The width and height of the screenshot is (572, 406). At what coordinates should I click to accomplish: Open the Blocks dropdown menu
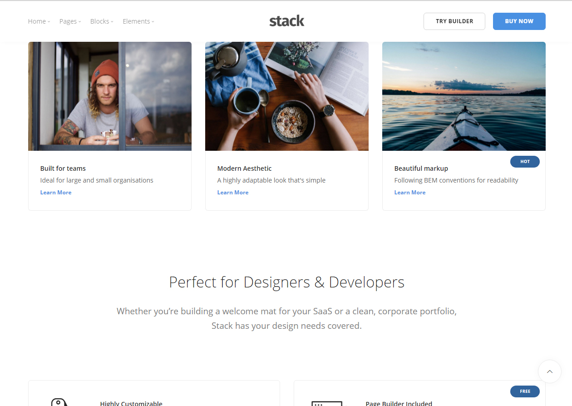click(102, 21)
